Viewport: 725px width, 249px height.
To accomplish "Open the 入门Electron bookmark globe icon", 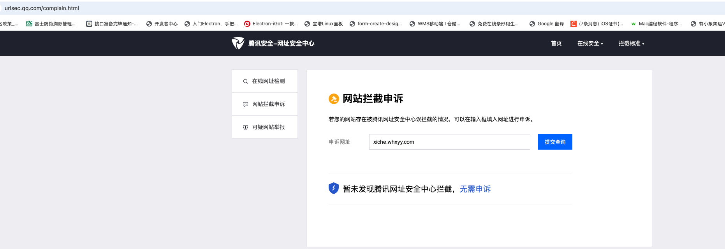I will (187, 24).
